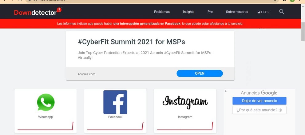This screenshot has width=305, height=135.
Task: Open the Insights menu item
Action: point(188,12)
